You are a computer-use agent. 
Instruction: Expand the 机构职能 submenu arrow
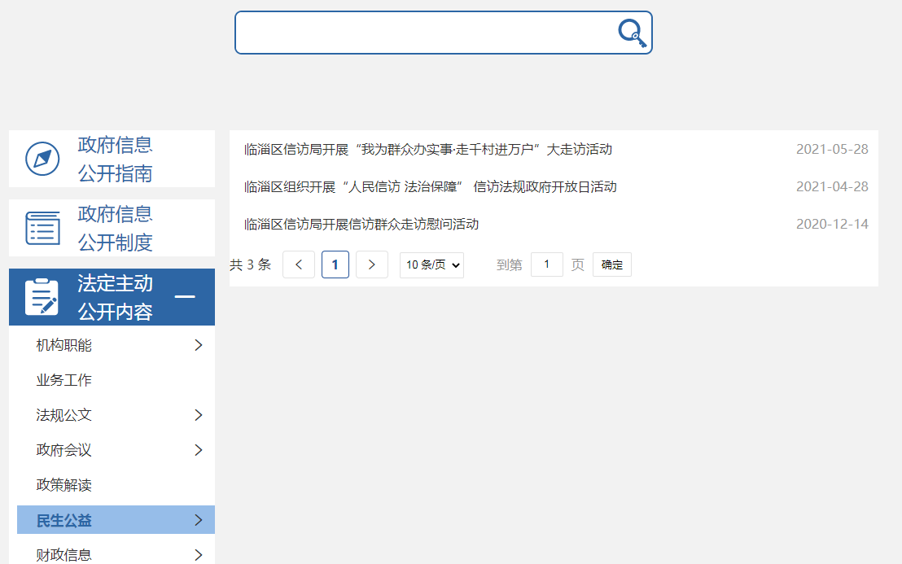(x=198, y=345)
